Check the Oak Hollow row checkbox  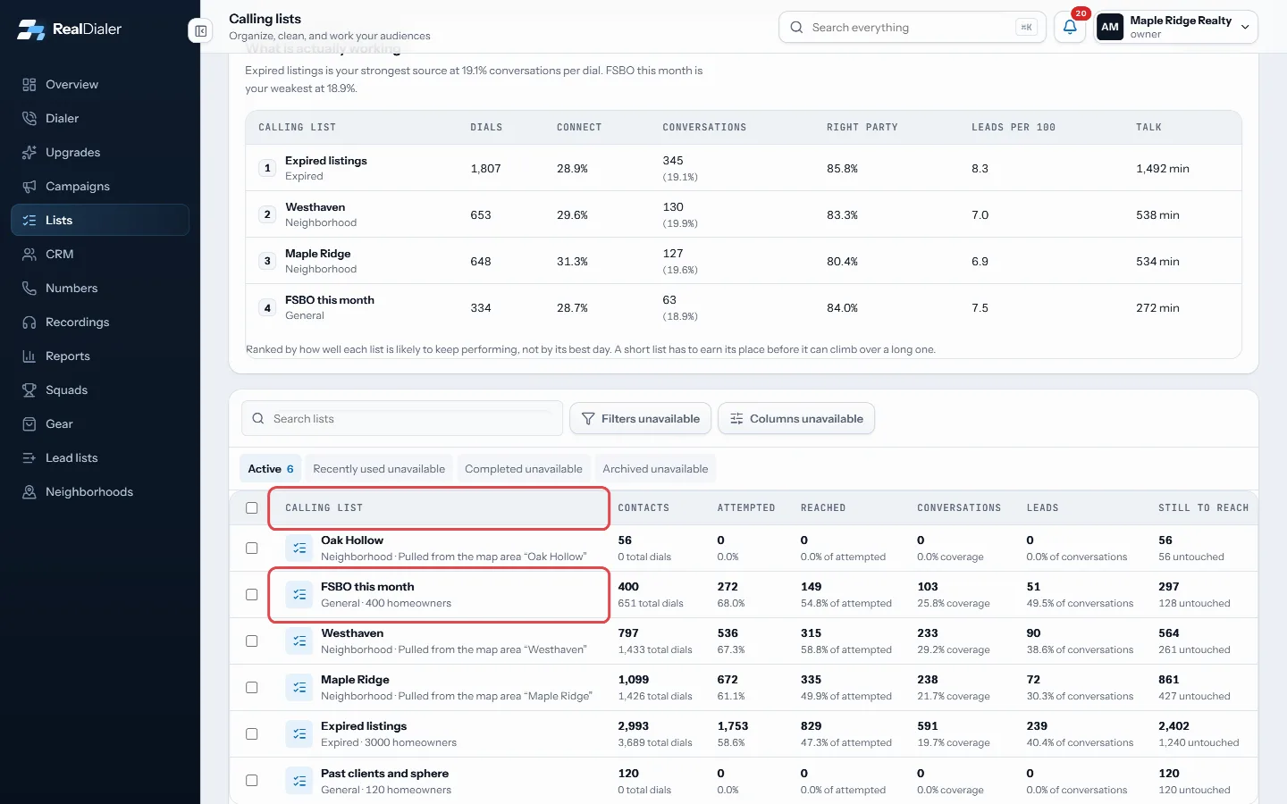coord(251,548)
